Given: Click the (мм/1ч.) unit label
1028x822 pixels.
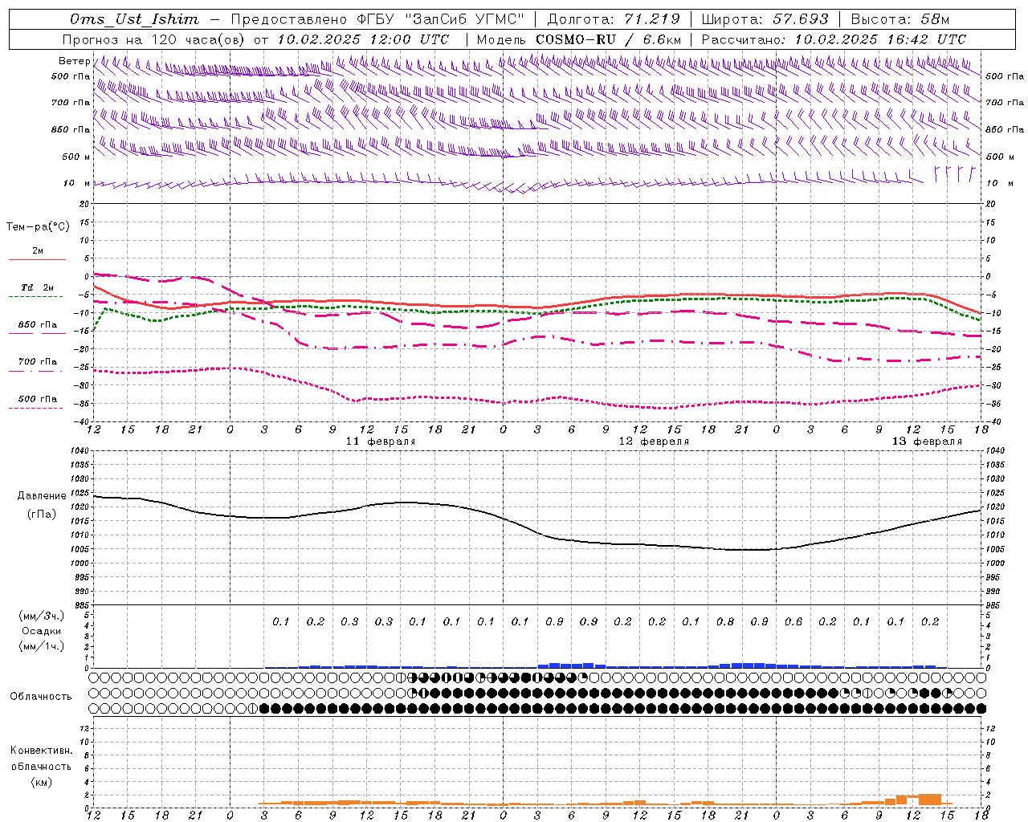Looking at the screenshot, I should click(42, 646).
